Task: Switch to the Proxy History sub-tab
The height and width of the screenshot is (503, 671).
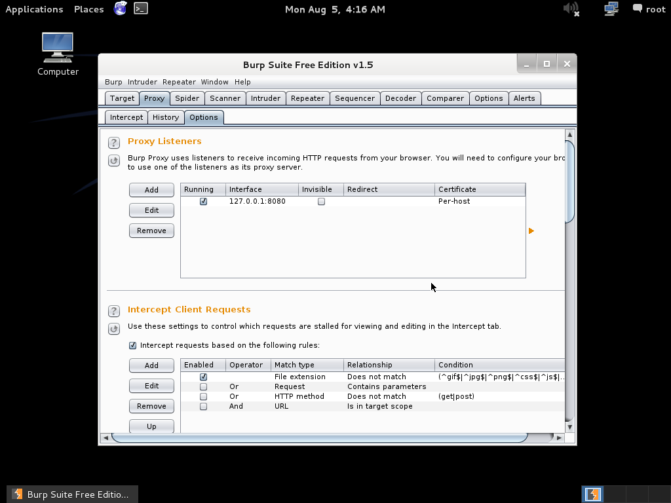Action: coord(166,118)
